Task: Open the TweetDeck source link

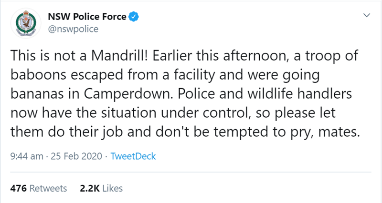Action: [x=133, y=156]
